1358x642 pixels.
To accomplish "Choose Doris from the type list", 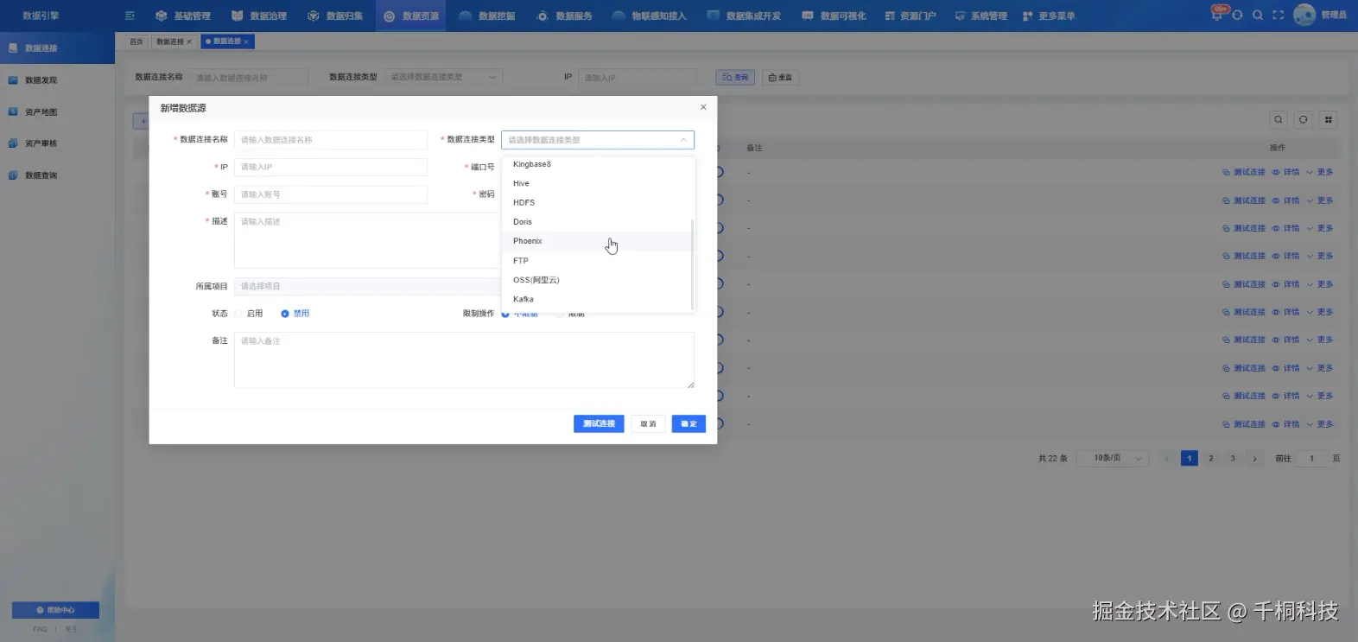I will click(x=598, y=222).
